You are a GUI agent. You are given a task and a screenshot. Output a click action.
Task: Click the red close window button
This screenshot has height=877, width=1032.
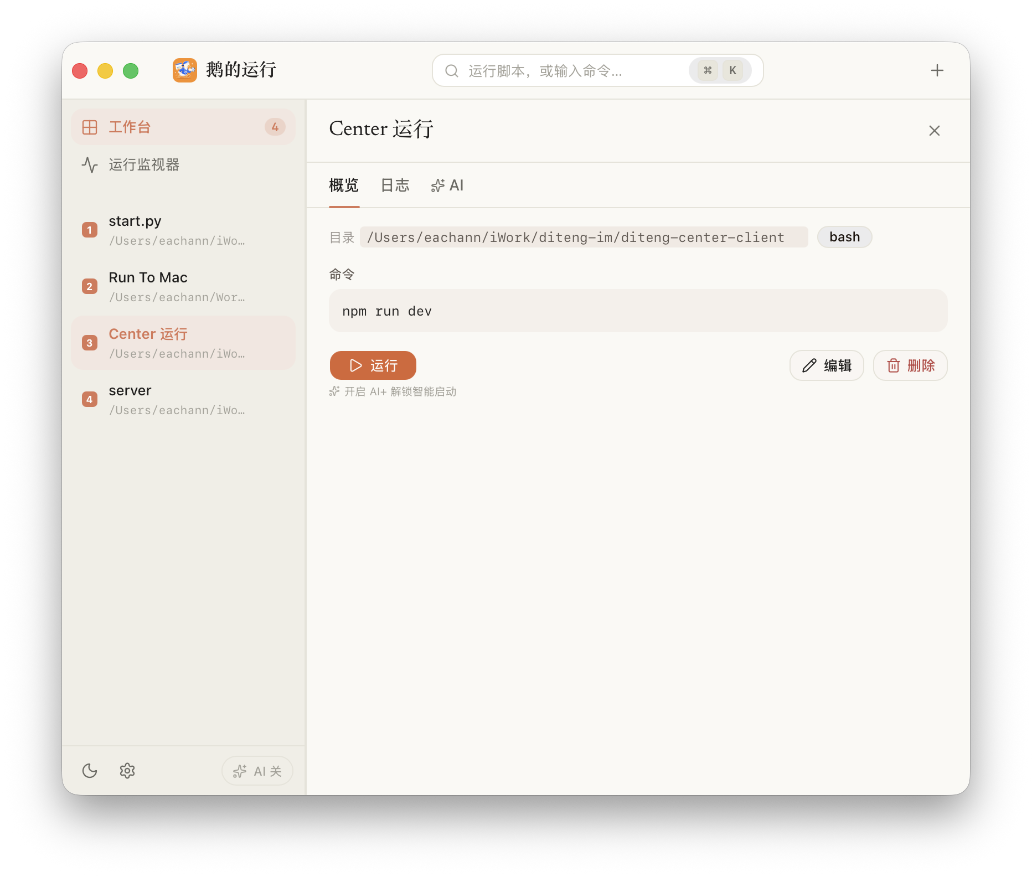(x=80, y=71)
